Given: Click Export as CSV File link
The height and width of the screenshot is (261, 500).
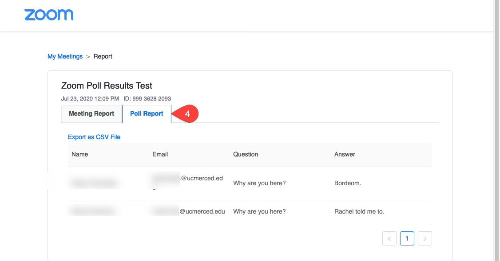Looking at the screenshot, I should [94, 137].
